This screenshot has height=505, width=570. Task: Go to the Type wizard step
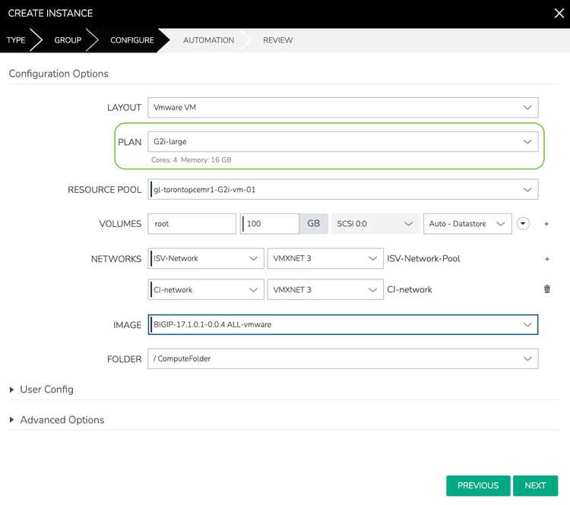[16, 40]
